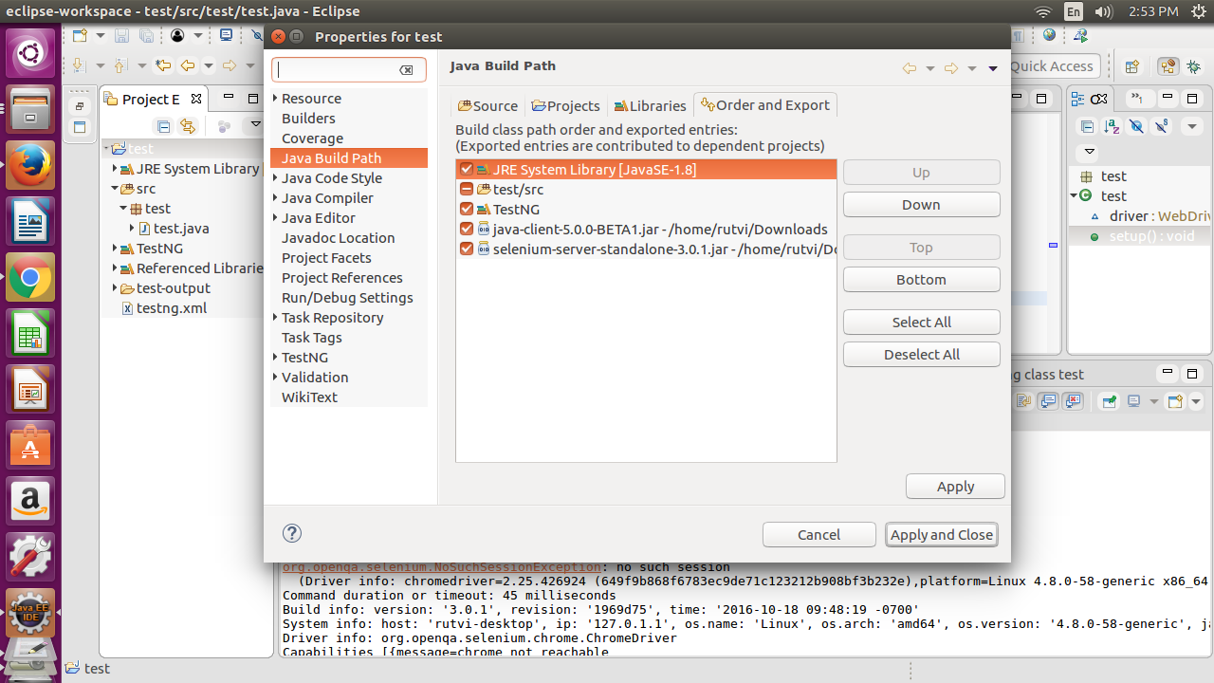The image size is (1214, 683).
Task: Uncheck java-client-5.0.0-BETA1.jar checkbox
Action: (x=466, y=229)
